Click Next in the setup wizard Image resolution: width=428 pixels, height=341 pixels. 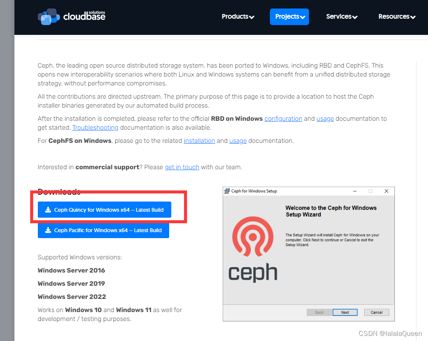point(345,312)
